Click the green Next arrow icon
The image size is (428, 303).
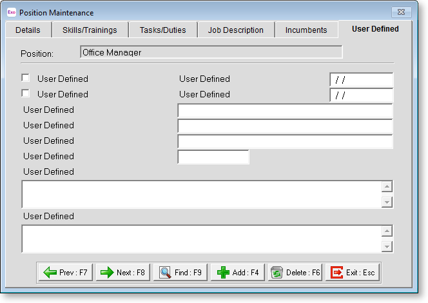tap(107, 273)
